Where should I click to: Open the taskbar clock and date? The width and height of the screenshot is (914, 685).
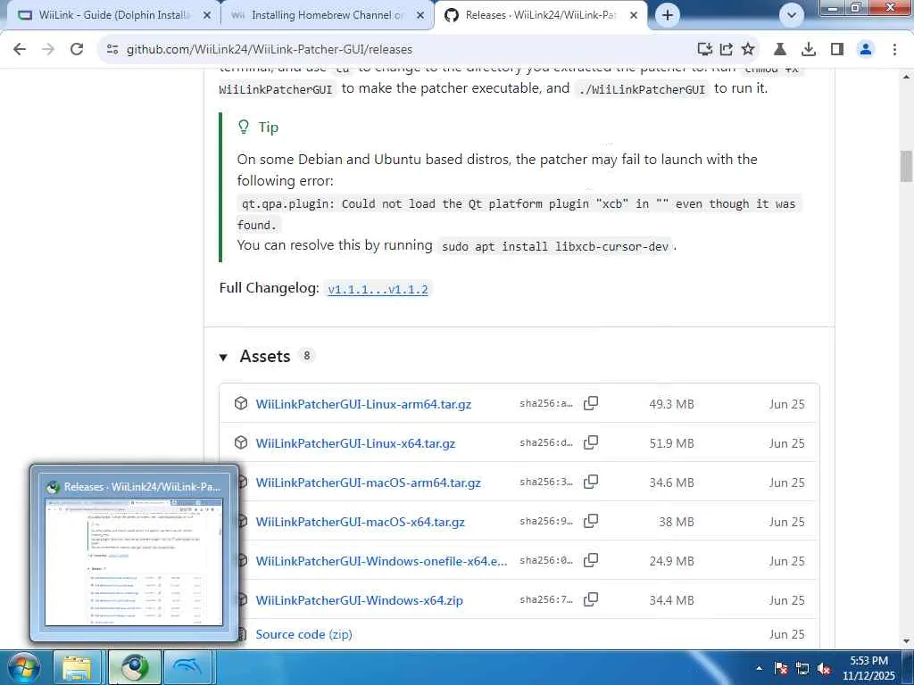(x=868, y=668)
